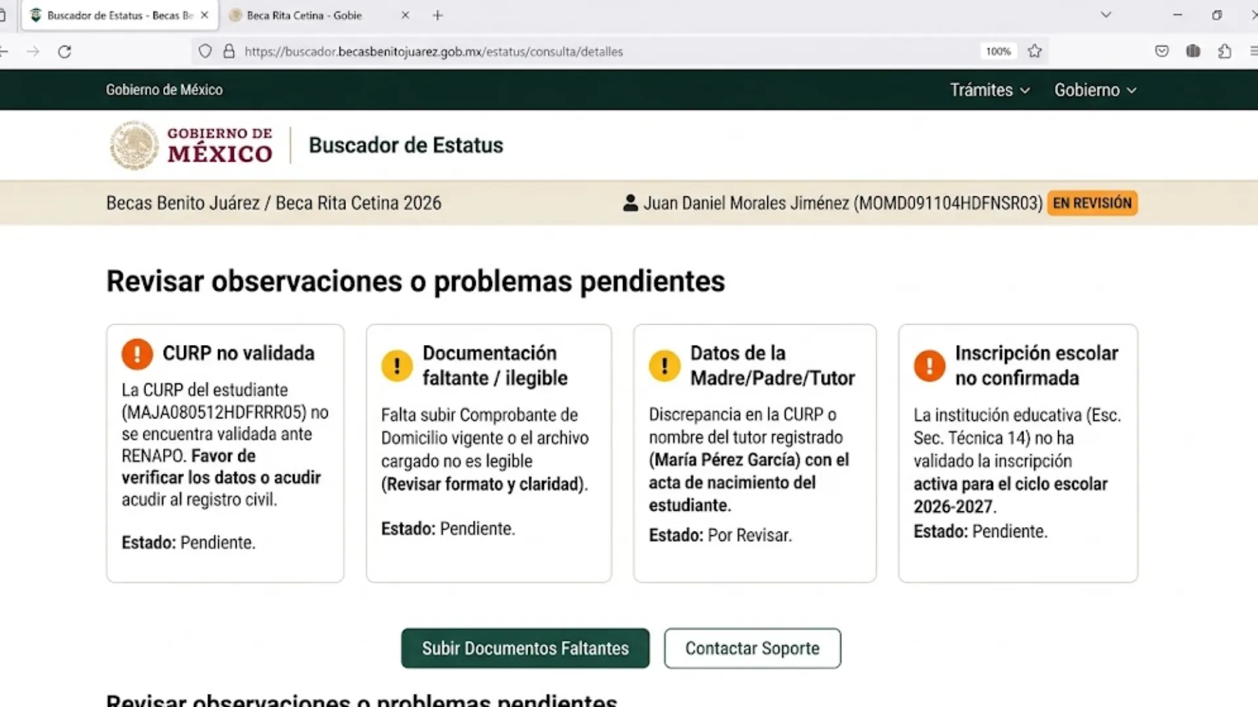Click the CURP no validada card heading
The width and height of the screenshot is (1258, 707).
(238, 353)
